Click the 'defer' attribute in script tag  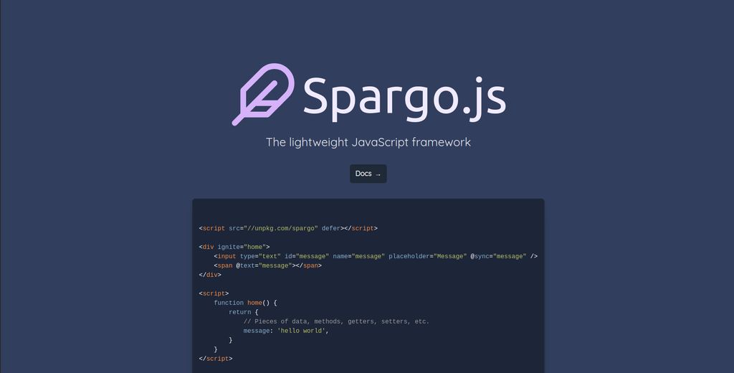(x=331, y=228)
